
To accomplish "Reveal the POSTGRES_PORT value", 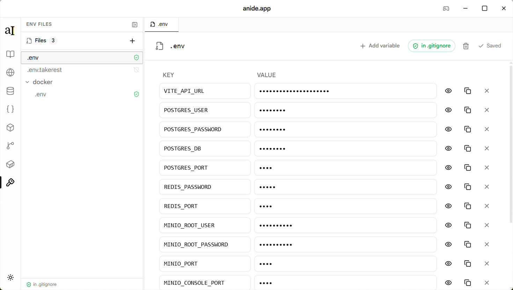I will coord(448,168).
